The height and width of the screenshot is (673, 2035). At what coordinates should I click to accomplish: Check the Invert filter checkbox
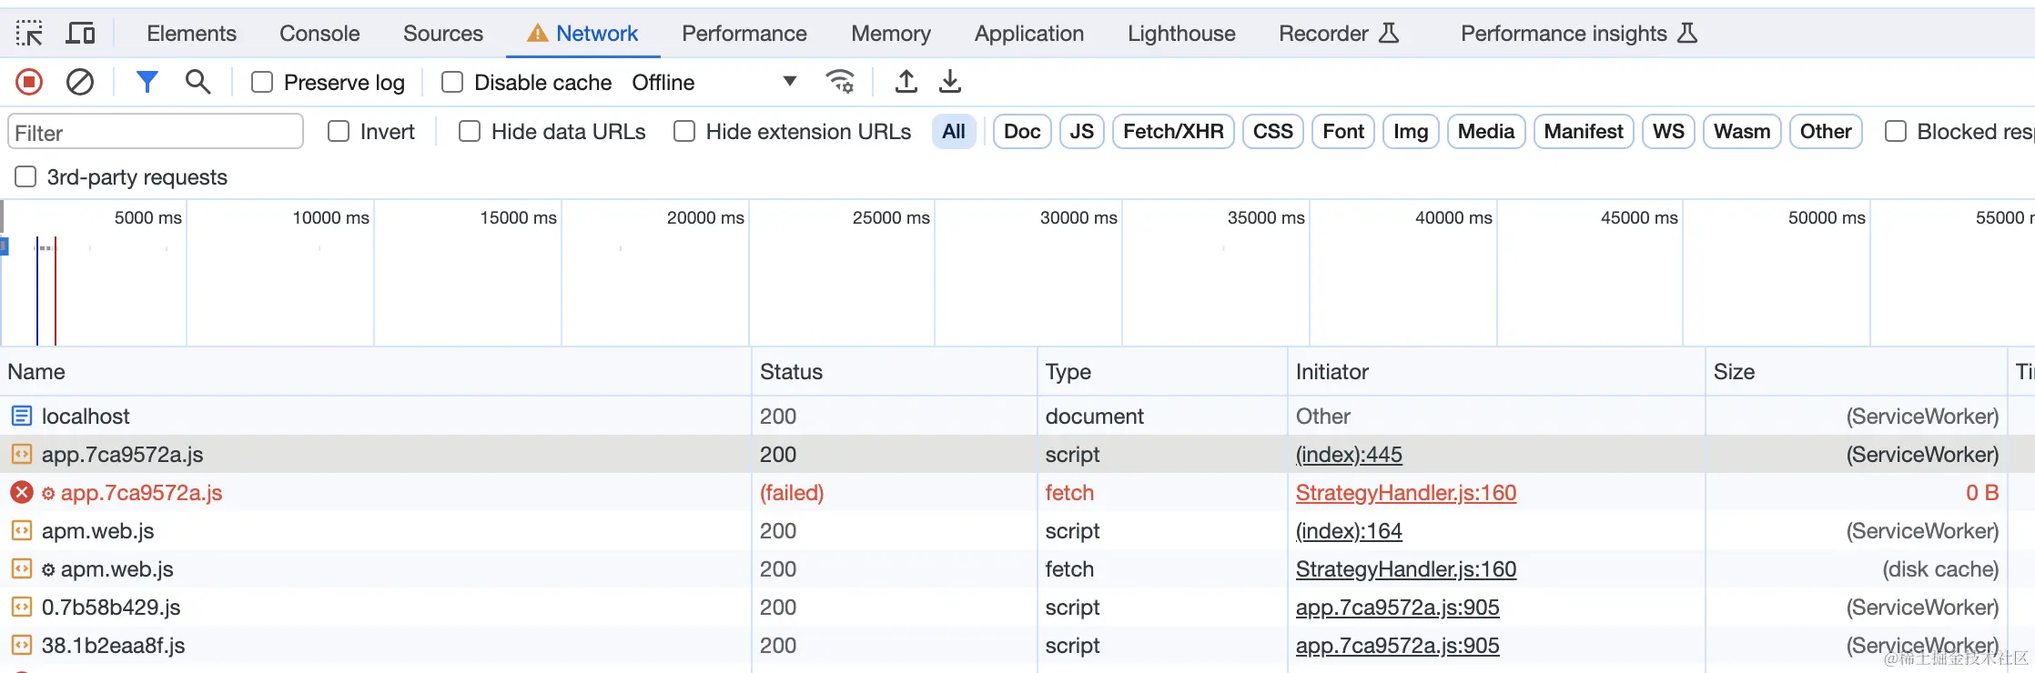point(339,132)
